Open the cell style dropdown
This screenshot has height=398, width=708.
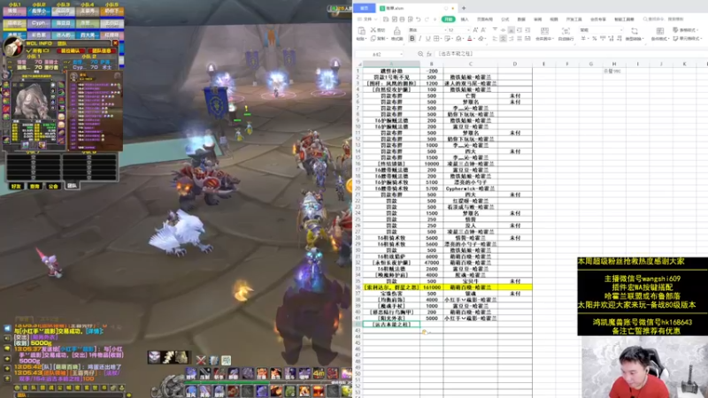point(686,39)
